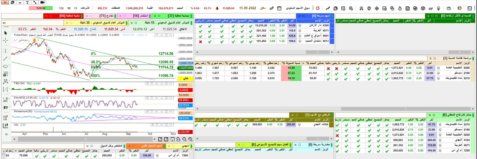Click the eye watch icon in top toolbar

click(423, 8)
